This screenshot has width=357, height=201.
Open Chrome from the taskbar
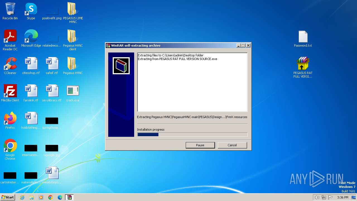[x=50, y=197]
